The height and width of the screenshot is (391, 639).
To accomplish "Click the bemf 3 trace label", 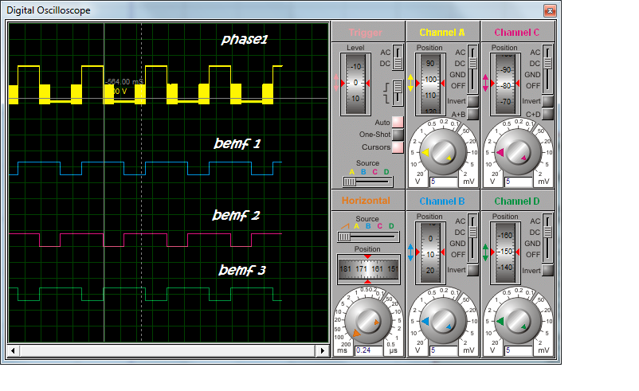I will 242,270.
